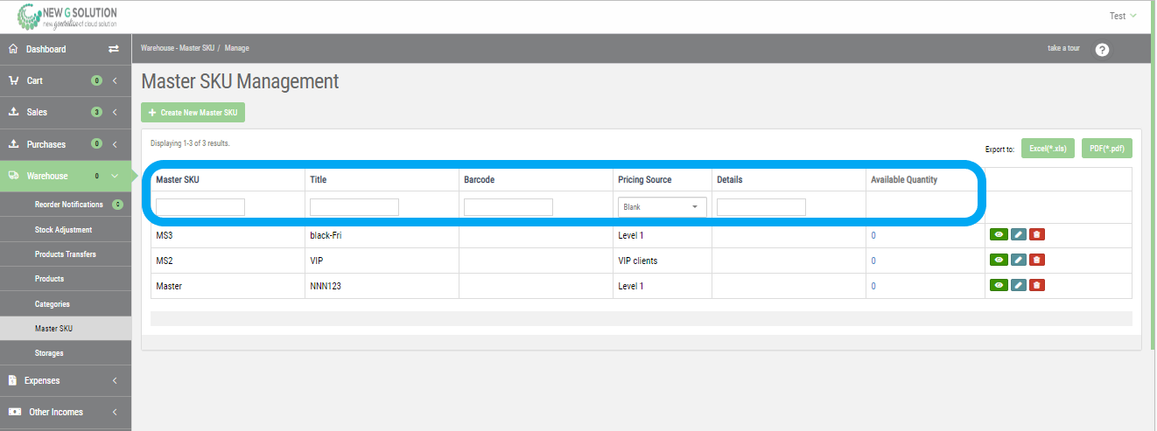Click the edit pencil icon for MS3
Screen dimensions: 1157x431
point(1018,234)
